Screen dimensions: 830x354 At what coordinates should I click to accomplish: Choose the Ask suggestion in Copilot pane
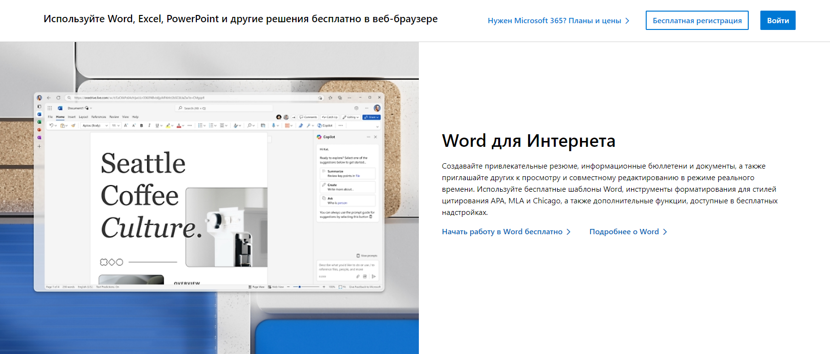[347, 200]
